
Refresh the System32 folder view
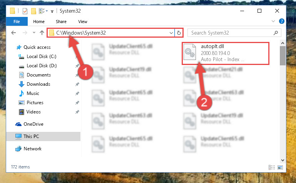[x=179, y=33]
